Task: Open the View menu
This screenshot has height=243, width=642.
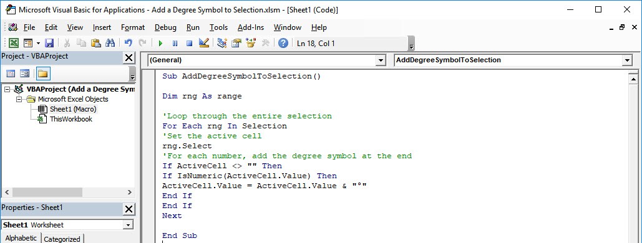Action: [75, 27]
